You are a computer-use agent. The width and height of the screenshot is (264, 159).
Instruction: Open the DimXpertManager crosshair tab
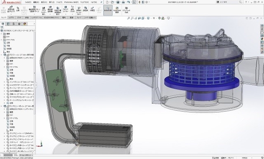click(19, 24)
